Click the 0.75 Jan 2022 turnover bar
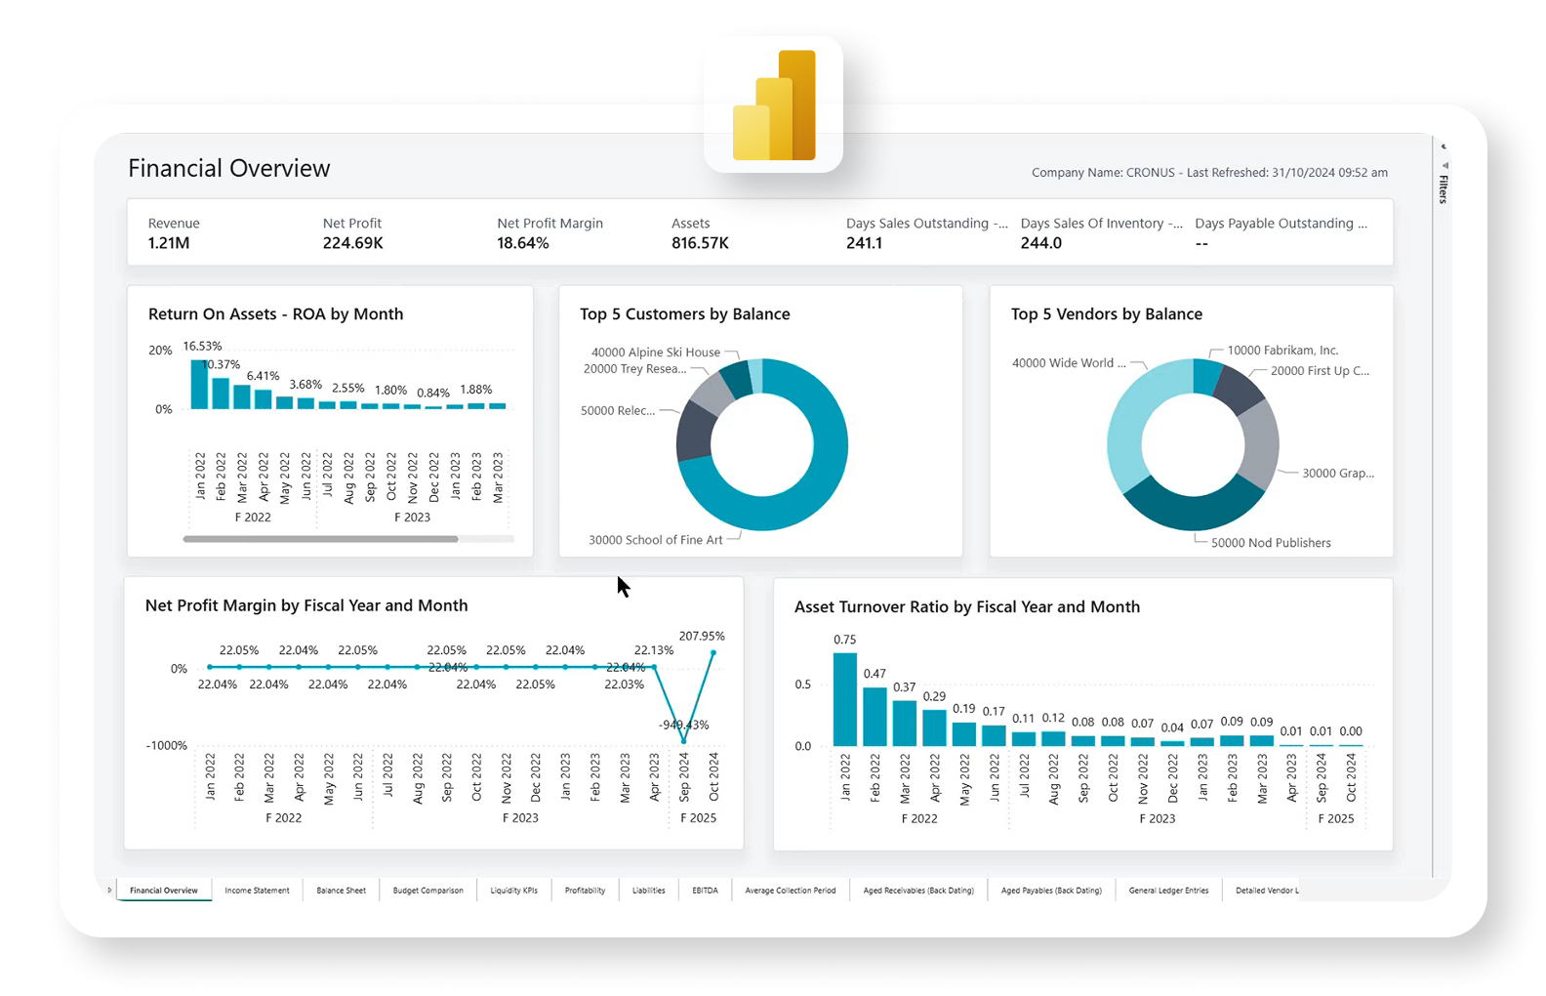1546x996 pixels. point(844,699)
